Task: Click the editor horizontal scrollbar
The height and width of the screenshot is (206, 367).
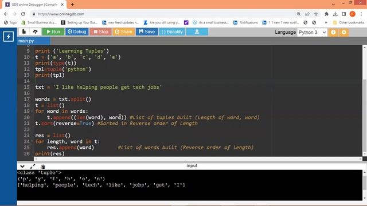Action: 198,159
